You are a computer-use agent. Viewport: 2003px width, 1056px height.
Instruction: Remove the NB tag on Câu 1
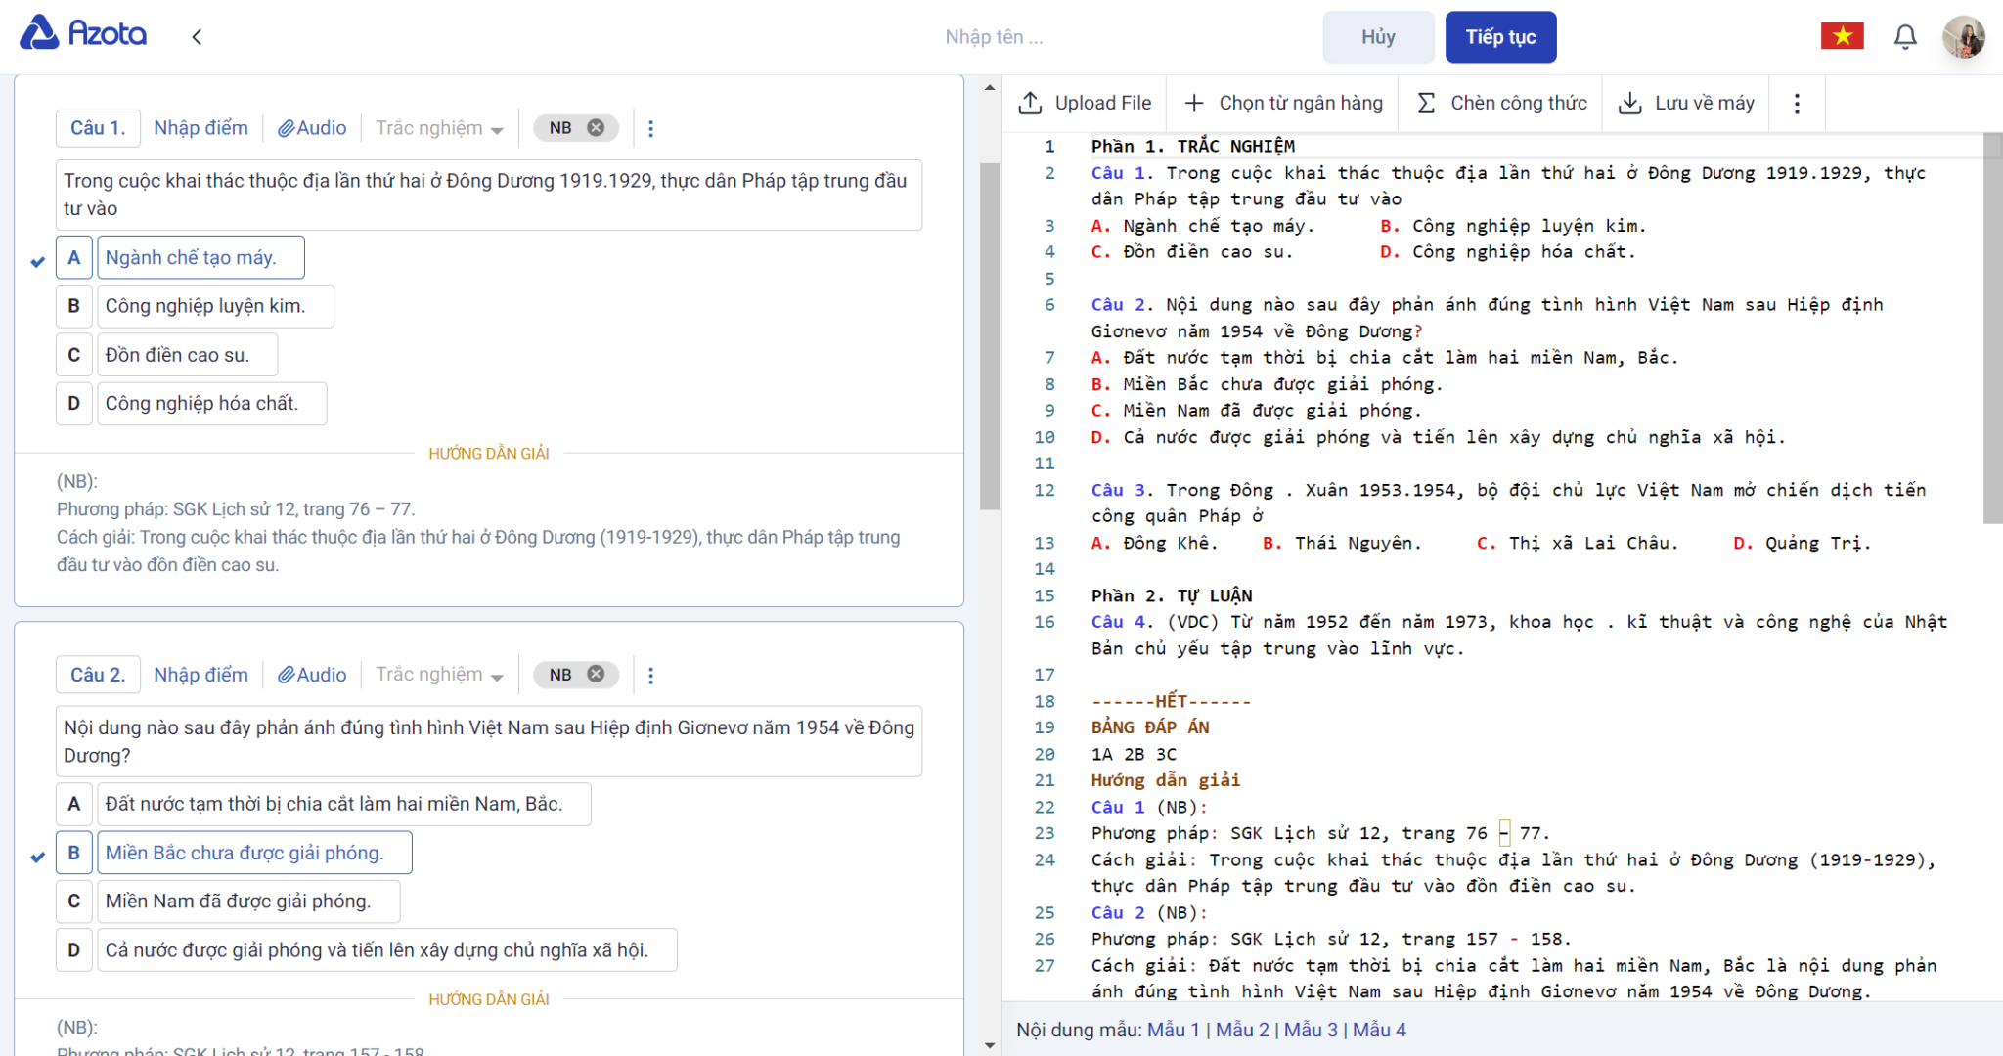click(596, 128)
